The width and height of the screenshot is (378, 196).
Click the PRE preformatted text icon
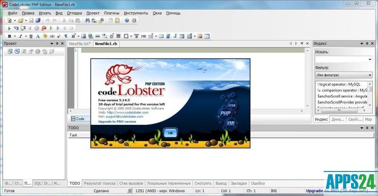click(144, 36)
